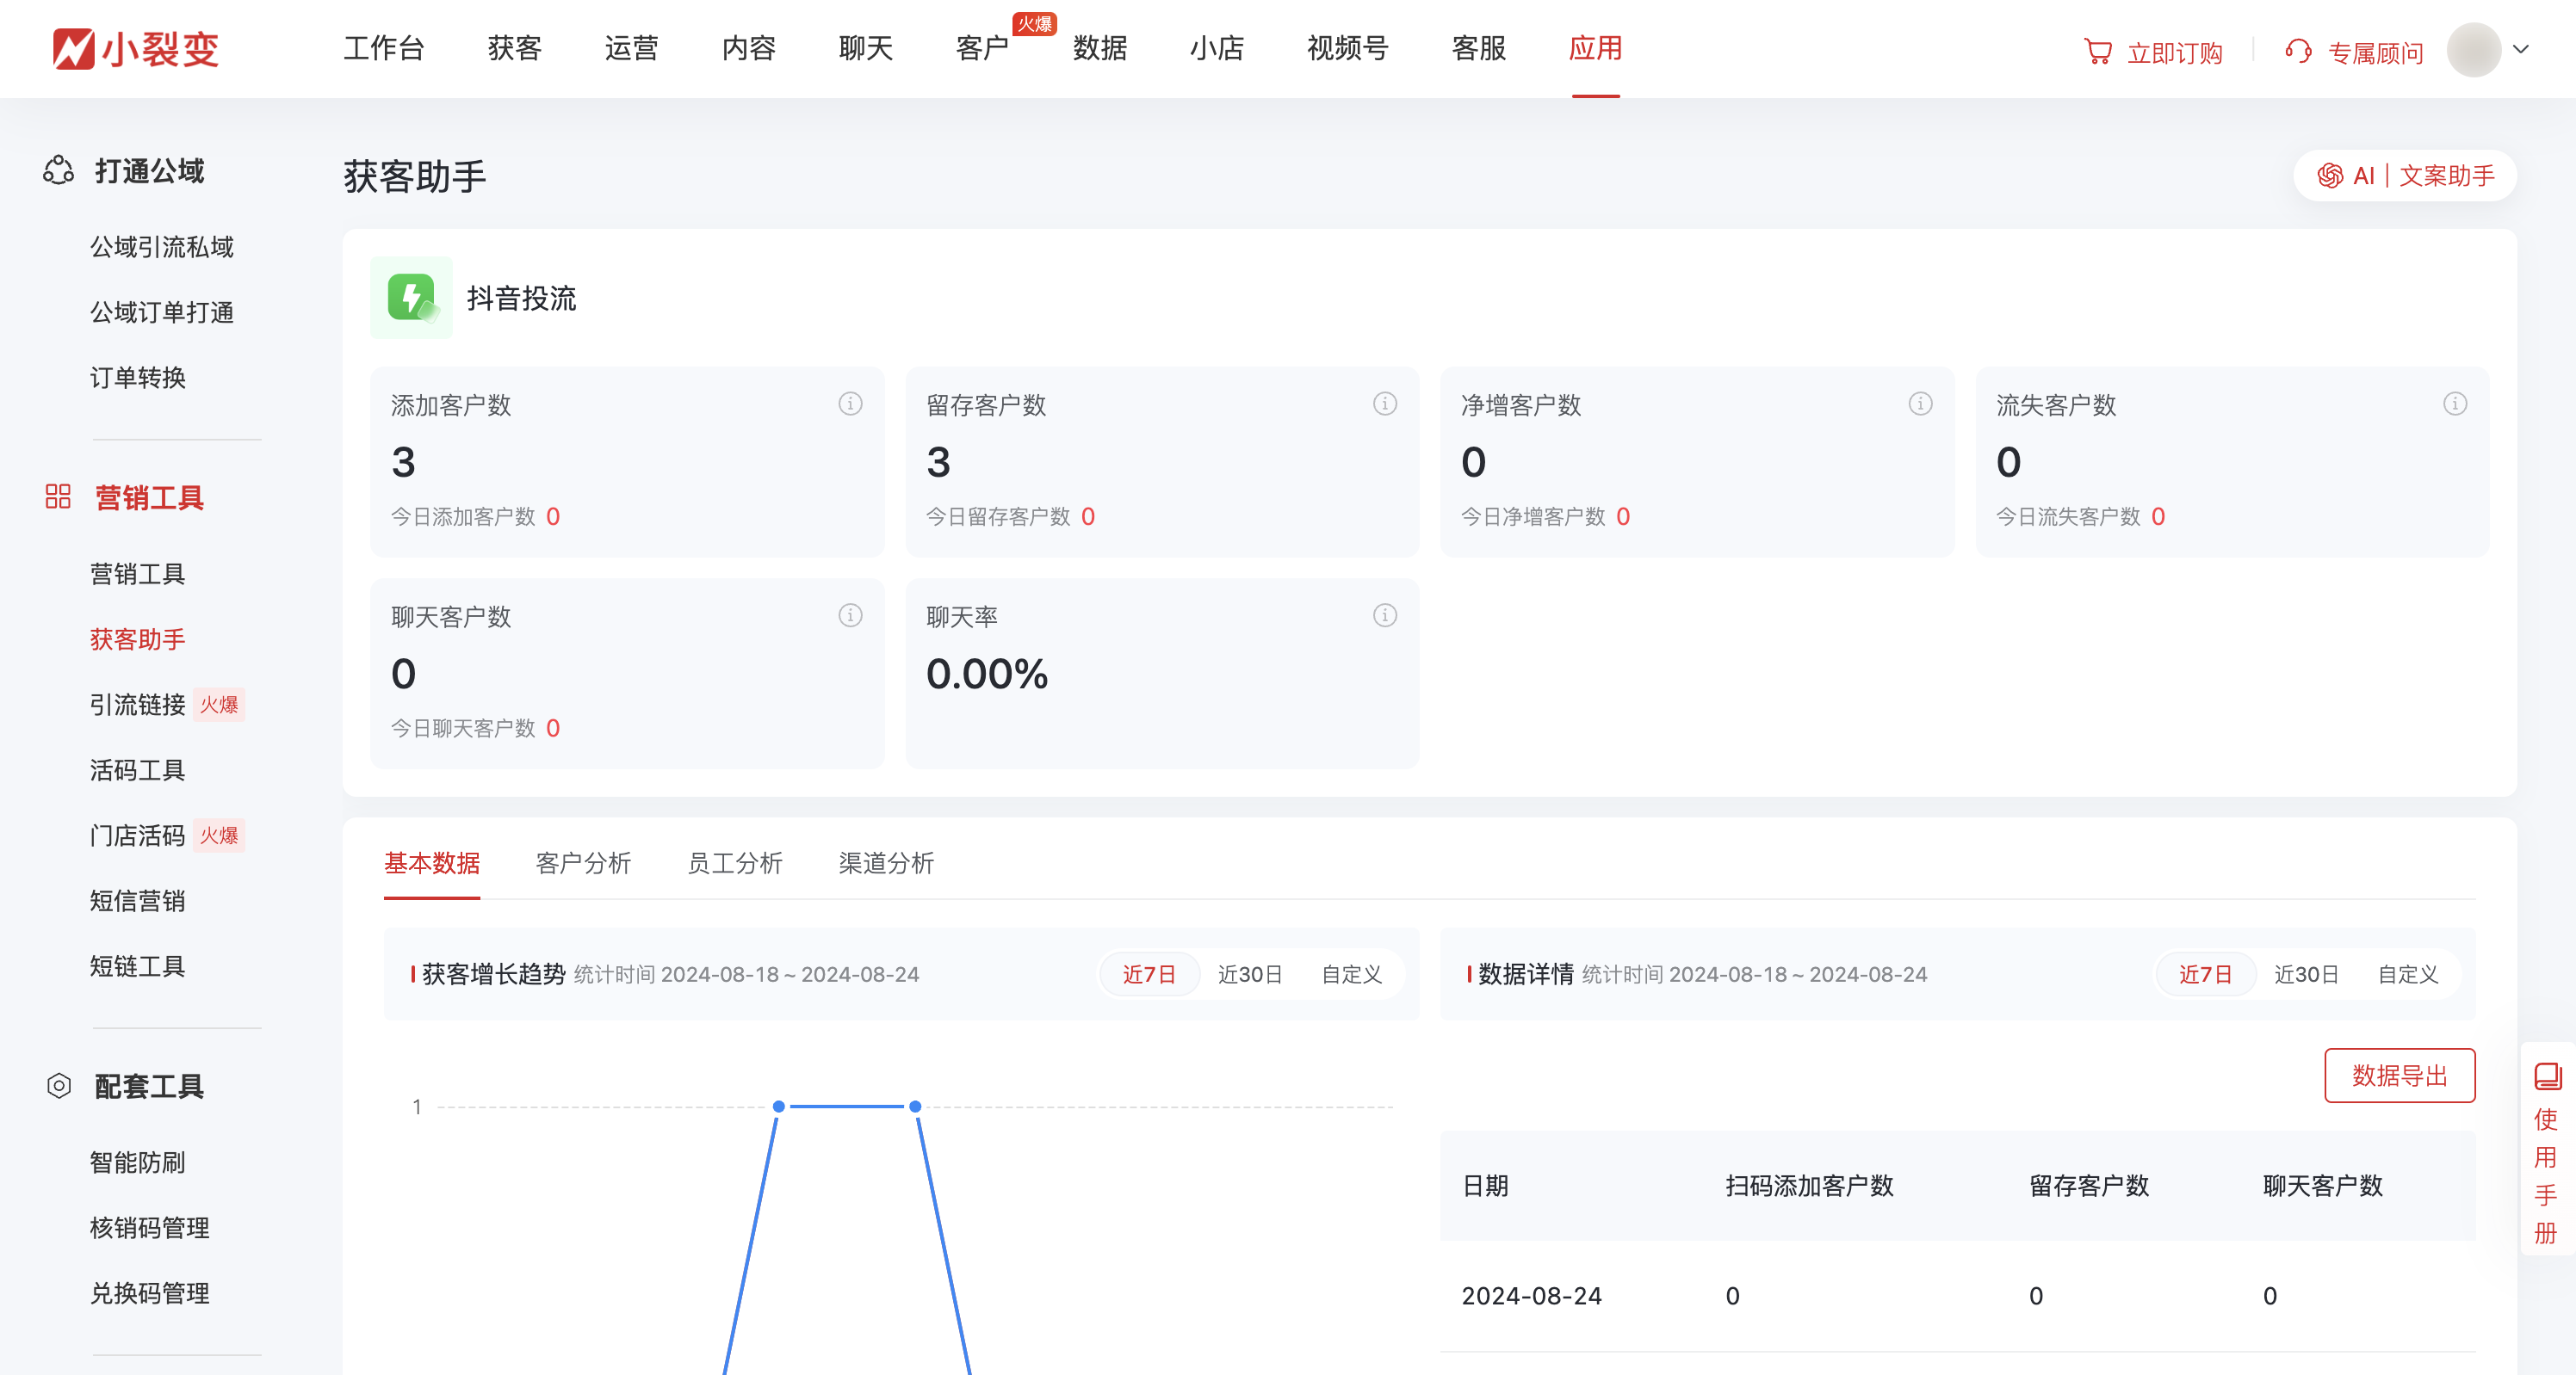Click the first peak point on the trend chart

[778, 1107]
